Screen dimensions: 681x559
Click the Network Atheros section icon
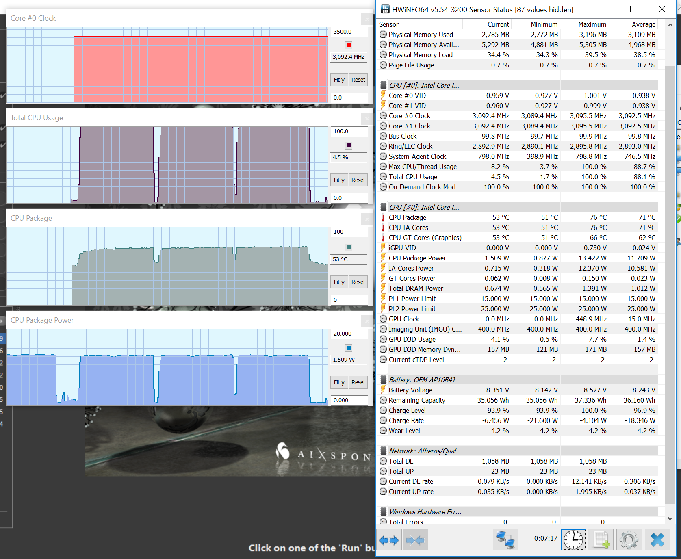383,451
